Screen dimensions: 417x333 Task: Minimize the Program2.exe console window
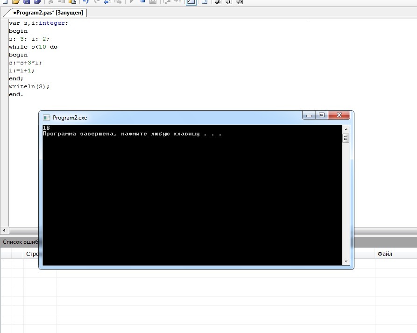click(309, 115)
